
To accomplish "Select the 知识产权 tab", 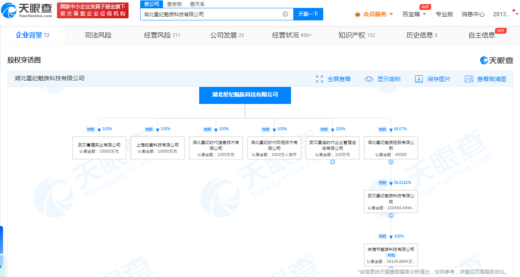I will coord(357,35).
